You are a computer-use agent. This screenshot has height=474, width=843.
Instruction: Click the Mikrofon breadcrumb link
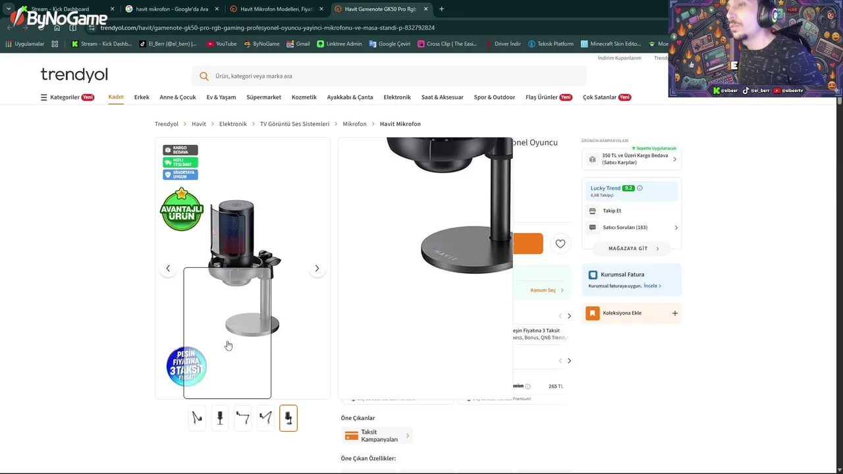pos(354,124)
